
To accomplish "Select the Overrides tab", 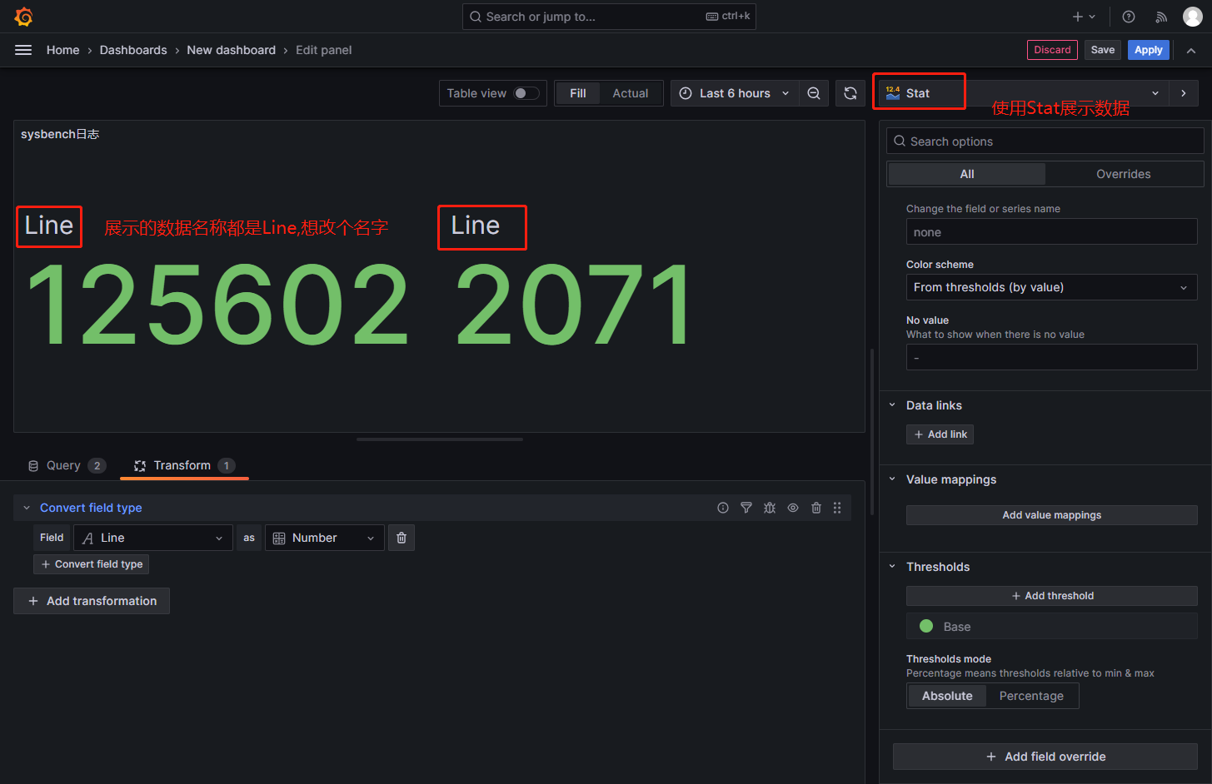I will pyautogui.click(x=1124, y=174).
